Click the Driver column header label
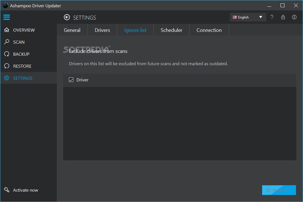 click(83, 80)
